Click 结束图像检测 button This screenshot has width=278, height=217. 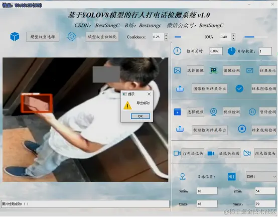[x=264, y=88]
